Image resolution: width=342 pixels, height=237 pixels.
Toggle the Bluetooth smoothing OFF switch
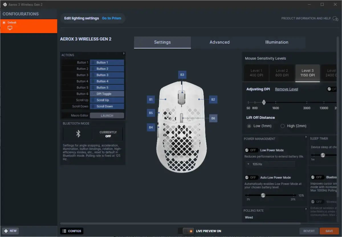point(317,177)
